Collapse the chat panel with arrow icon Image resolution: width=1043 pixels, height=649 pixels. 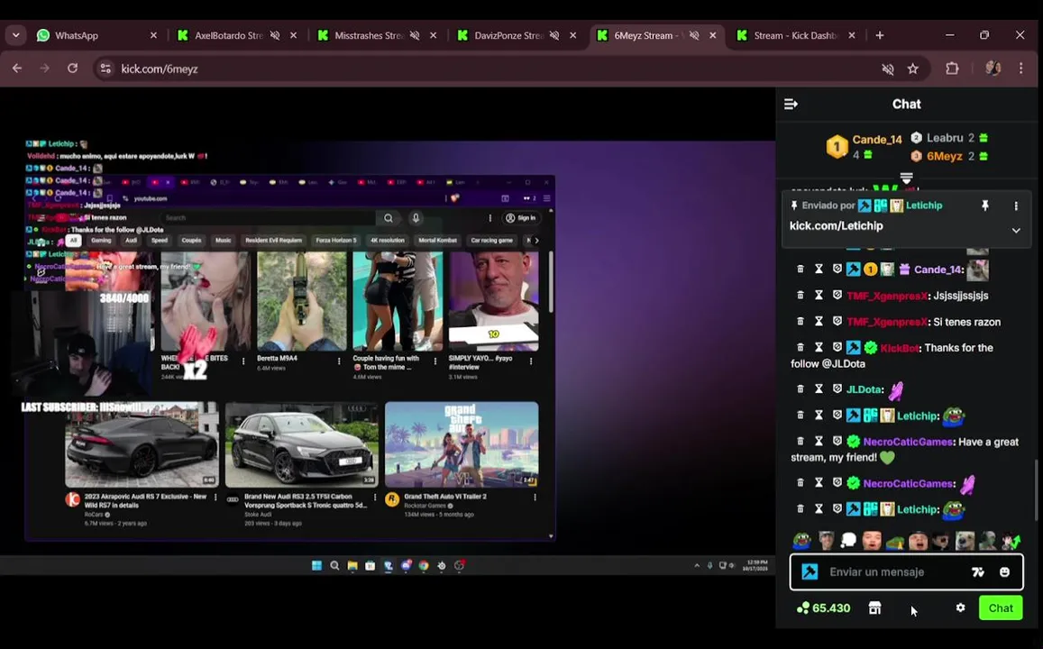[x=791, y=105]
